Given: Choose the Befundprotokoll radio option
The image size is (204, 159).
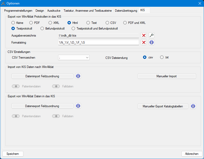Looking at the screenshot, I should (x=42, y=29).
